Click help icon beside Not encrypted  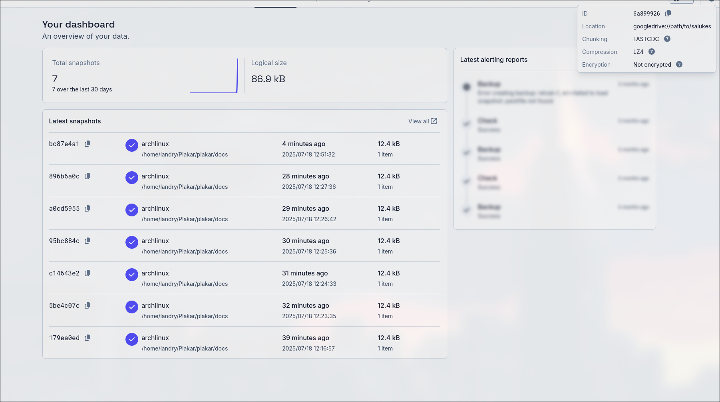point(679,64)
